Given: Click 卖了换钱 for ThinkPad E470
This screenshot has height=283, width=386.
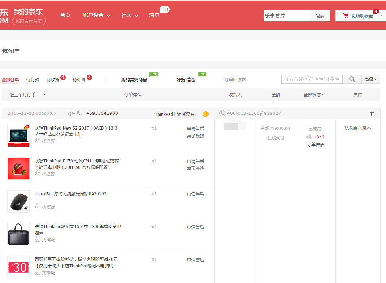Looking at the screenshot, I should click(x=195, y=168).
